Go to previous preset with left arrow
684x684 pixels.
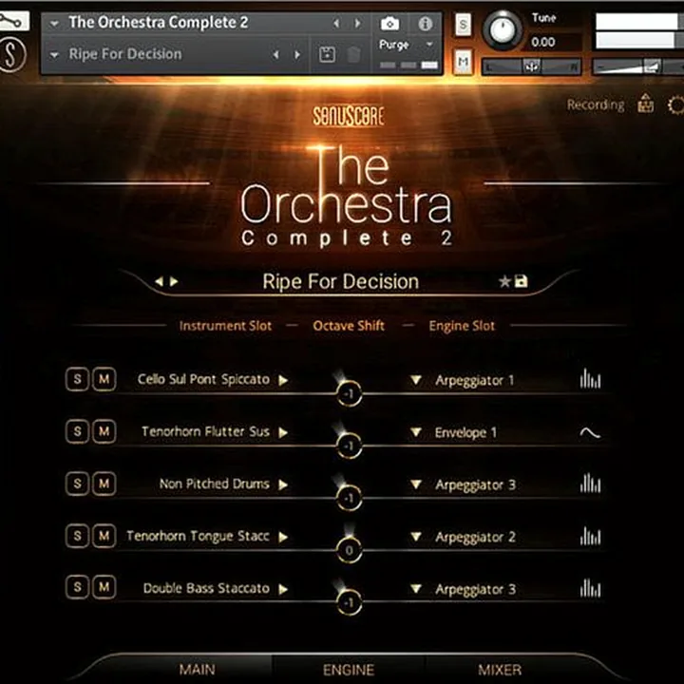tap(160, 281)
